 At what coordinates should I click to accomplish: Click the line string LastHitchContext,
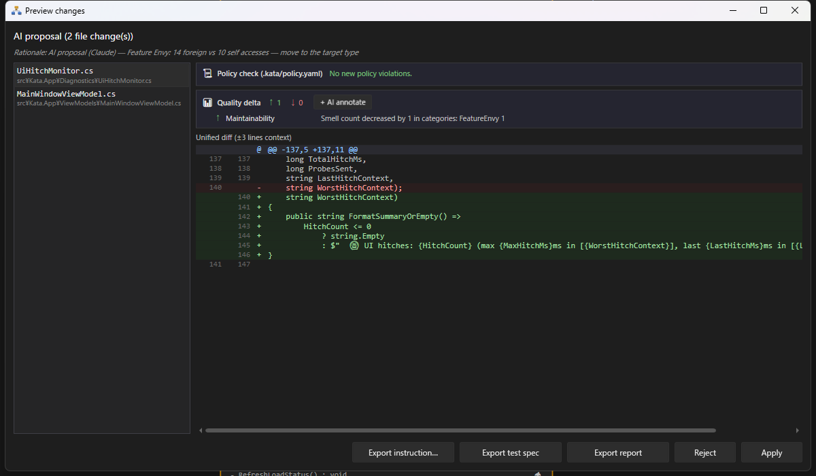click(x=498, y=178)
